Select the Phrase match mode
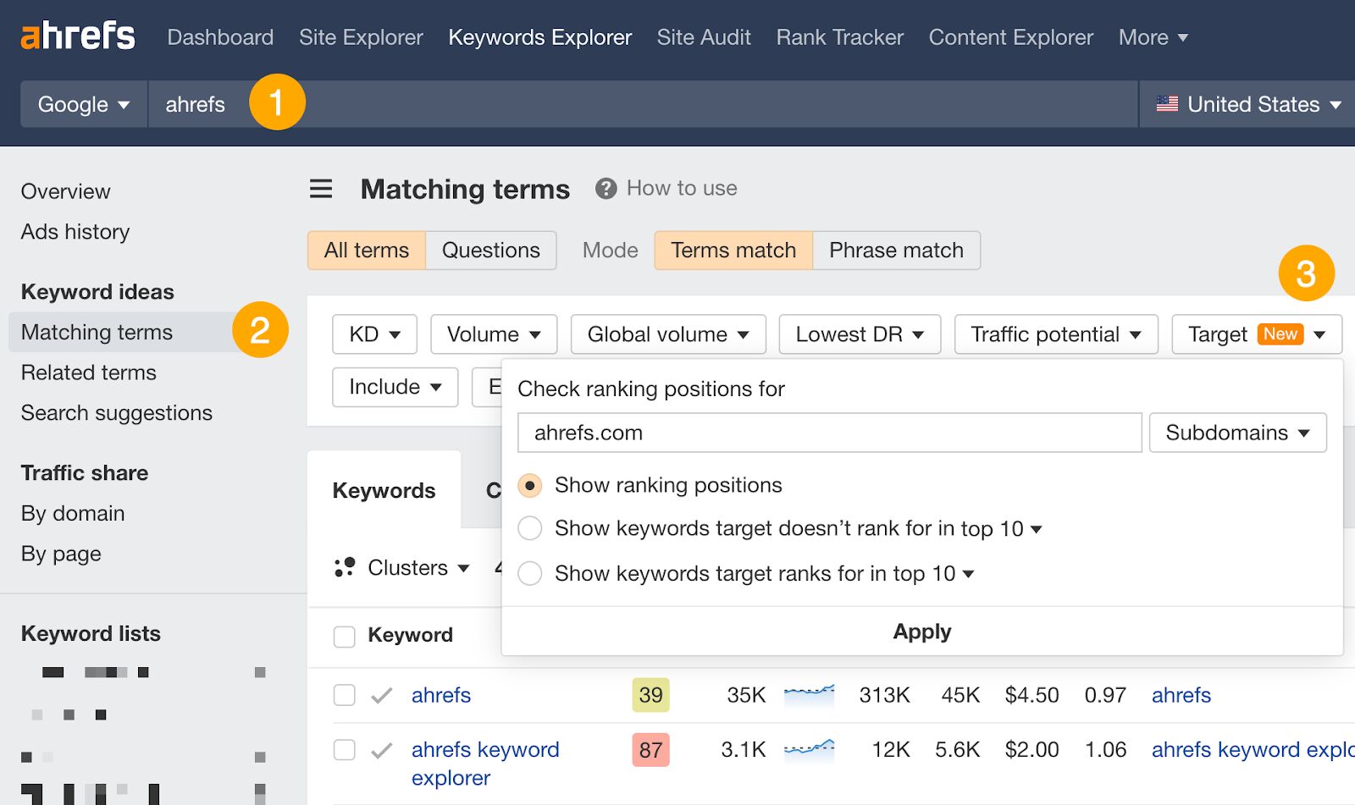 (x=895, y=250)
